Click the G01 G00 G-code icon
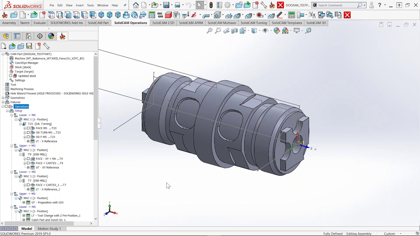This screenshot has width=420, height=236. coord(160,15)
